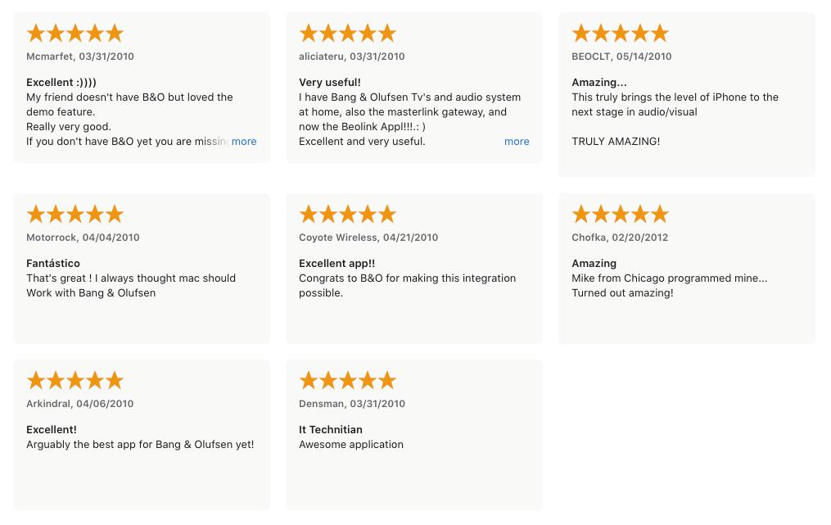Click the stars above Arkindral's review

(75, 381)
